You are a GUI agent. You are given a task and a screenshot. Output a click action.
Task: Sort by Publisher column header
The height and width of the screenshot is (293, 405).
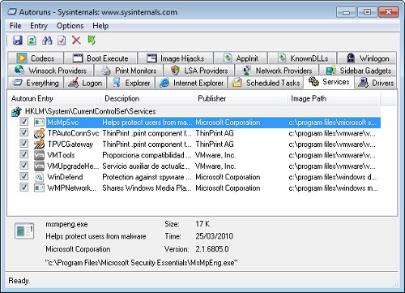coord(241,99)
